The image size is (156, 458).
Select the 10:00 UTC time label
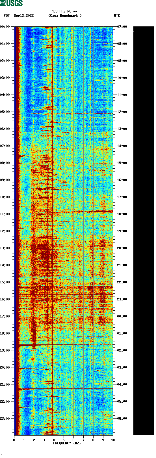pos(122,78)
